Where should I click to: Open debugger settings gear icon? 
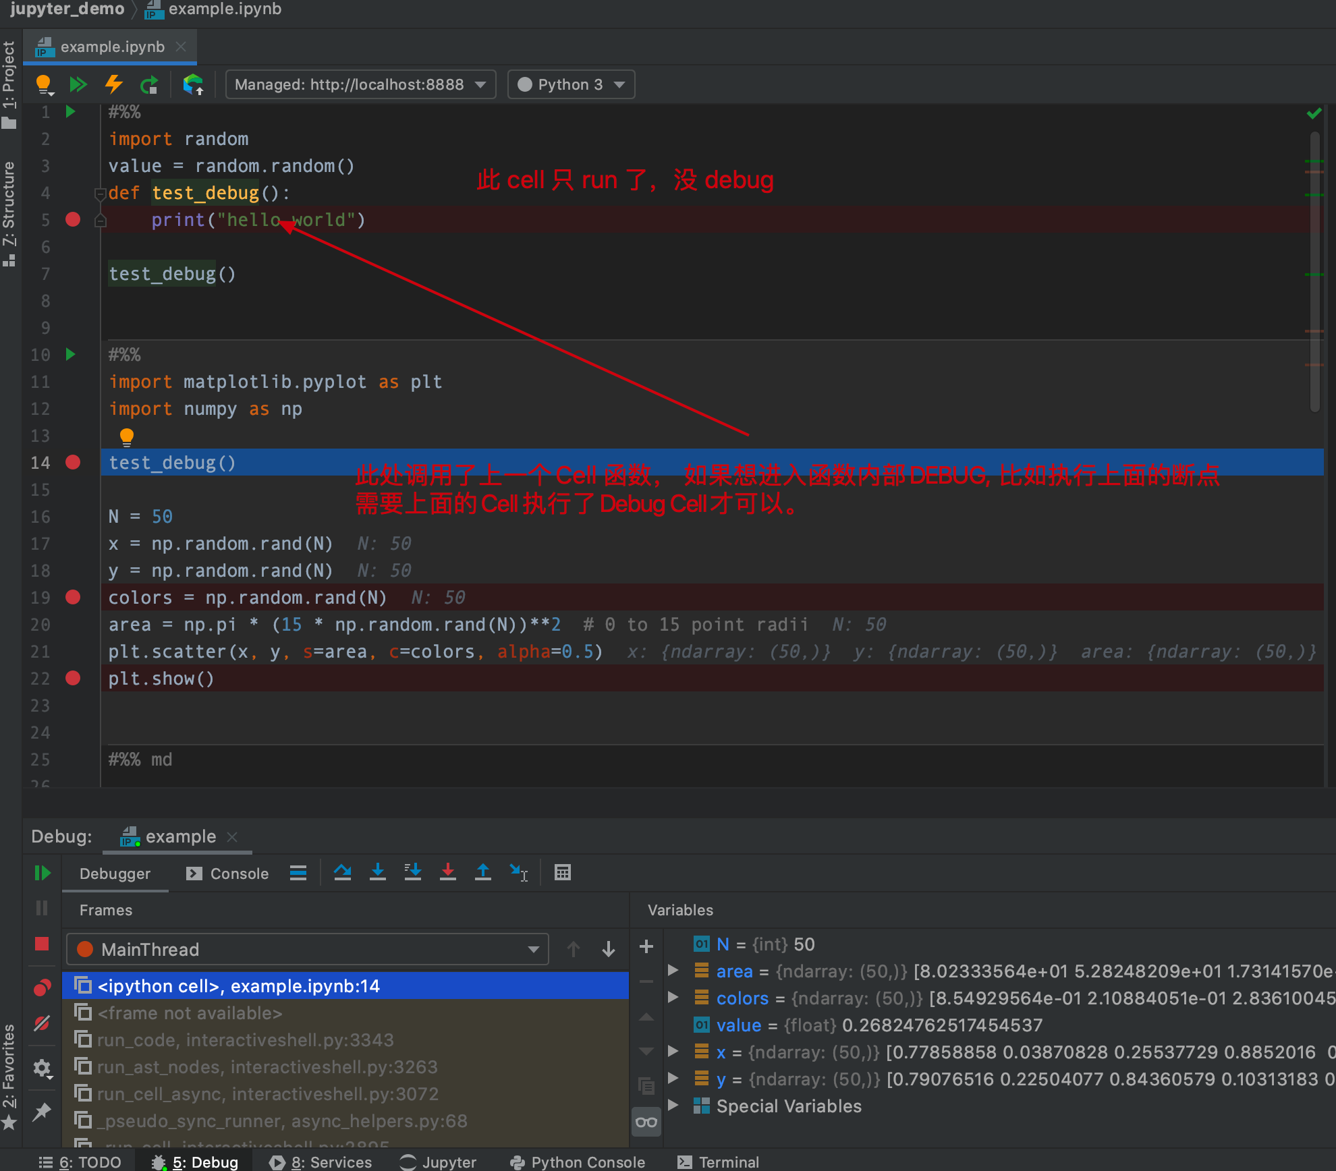coord(42,1068)
